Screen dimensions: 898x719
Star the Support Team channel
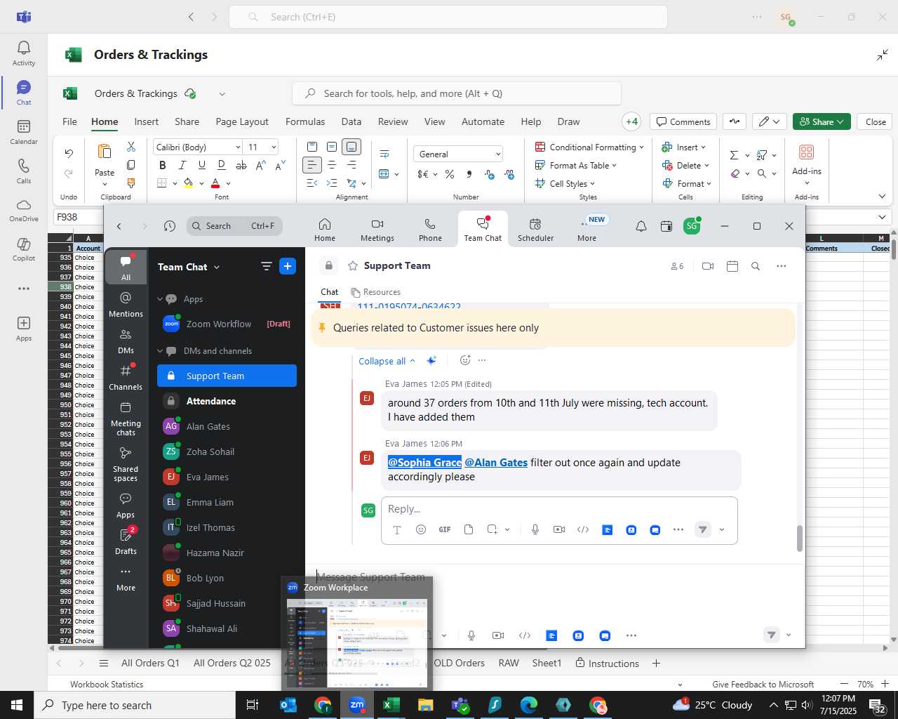click(353, 266)
